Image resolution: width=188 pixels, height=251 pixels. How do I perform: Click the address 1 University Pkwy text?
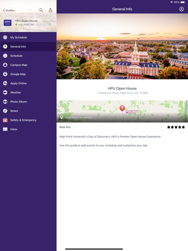[122, 93]
